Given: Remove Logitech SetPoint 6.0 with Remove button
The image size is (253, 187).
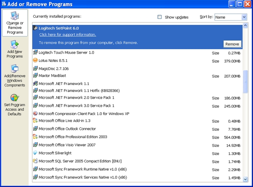Looking at the screenshot, I should (x=232, y=44).
